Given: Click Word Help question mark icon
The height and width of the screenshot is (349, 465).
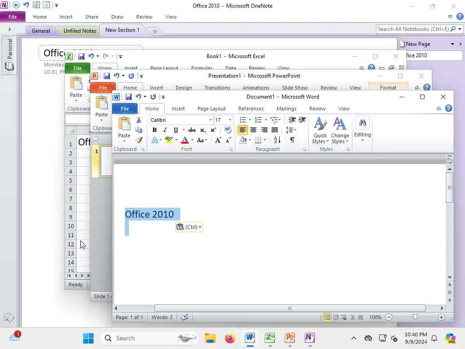Looking at the screenshot, I should [x=448, y=108].
